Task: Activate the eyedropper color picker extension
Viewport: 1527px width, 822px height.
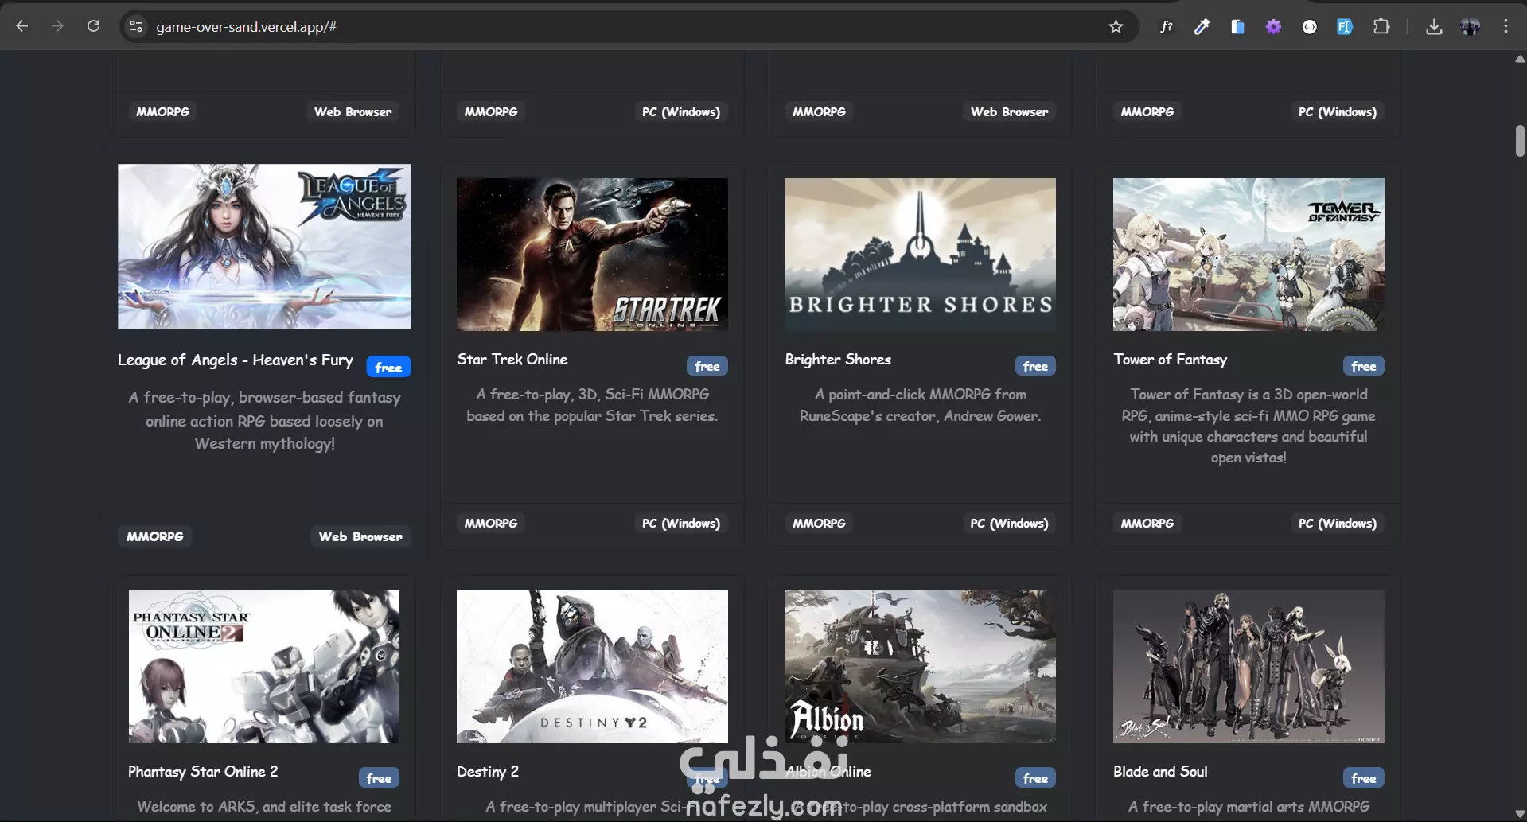Action: tap(1202, 26)
